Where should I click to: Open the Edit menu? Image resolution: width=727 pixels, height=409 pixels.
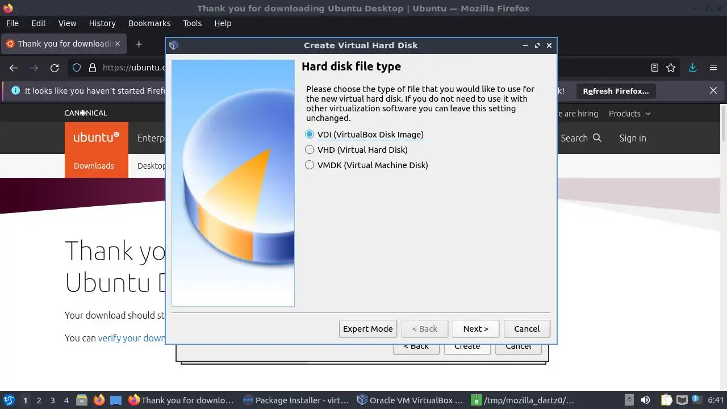coord(39,23)
